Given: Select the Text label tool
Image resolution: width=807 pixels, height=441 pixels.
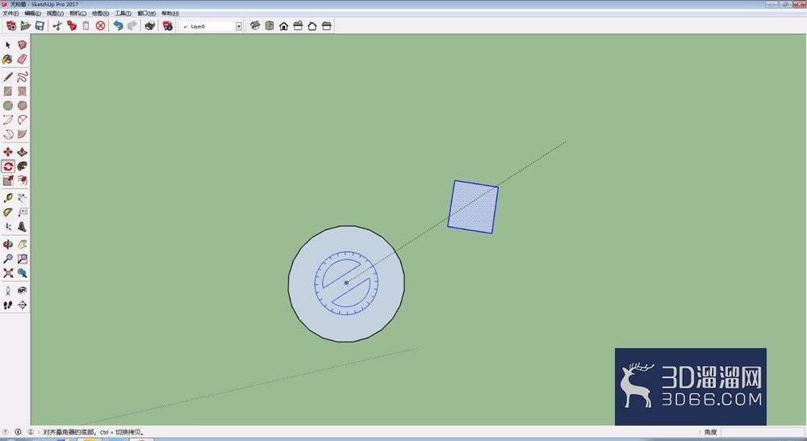Looking at the screenshot, I should coord(22,212).
